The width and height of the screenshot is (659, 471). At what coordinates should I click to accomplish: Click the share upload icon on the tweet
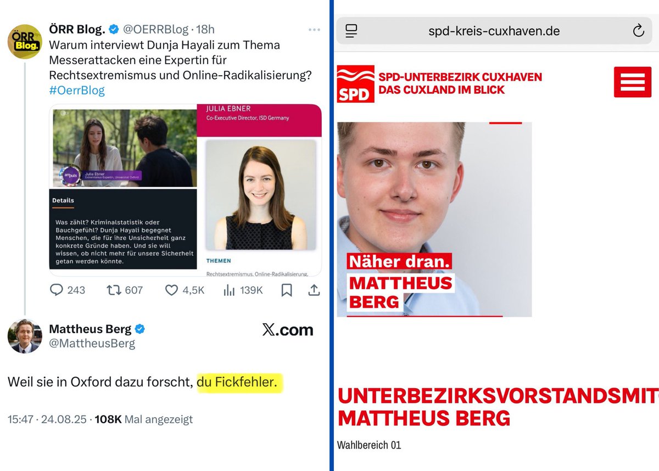point(314,290)
